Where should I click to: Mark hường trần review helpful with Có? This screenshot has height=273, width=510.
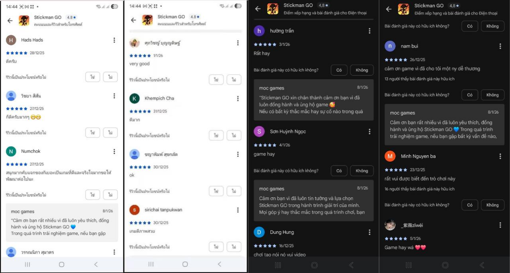339,70
